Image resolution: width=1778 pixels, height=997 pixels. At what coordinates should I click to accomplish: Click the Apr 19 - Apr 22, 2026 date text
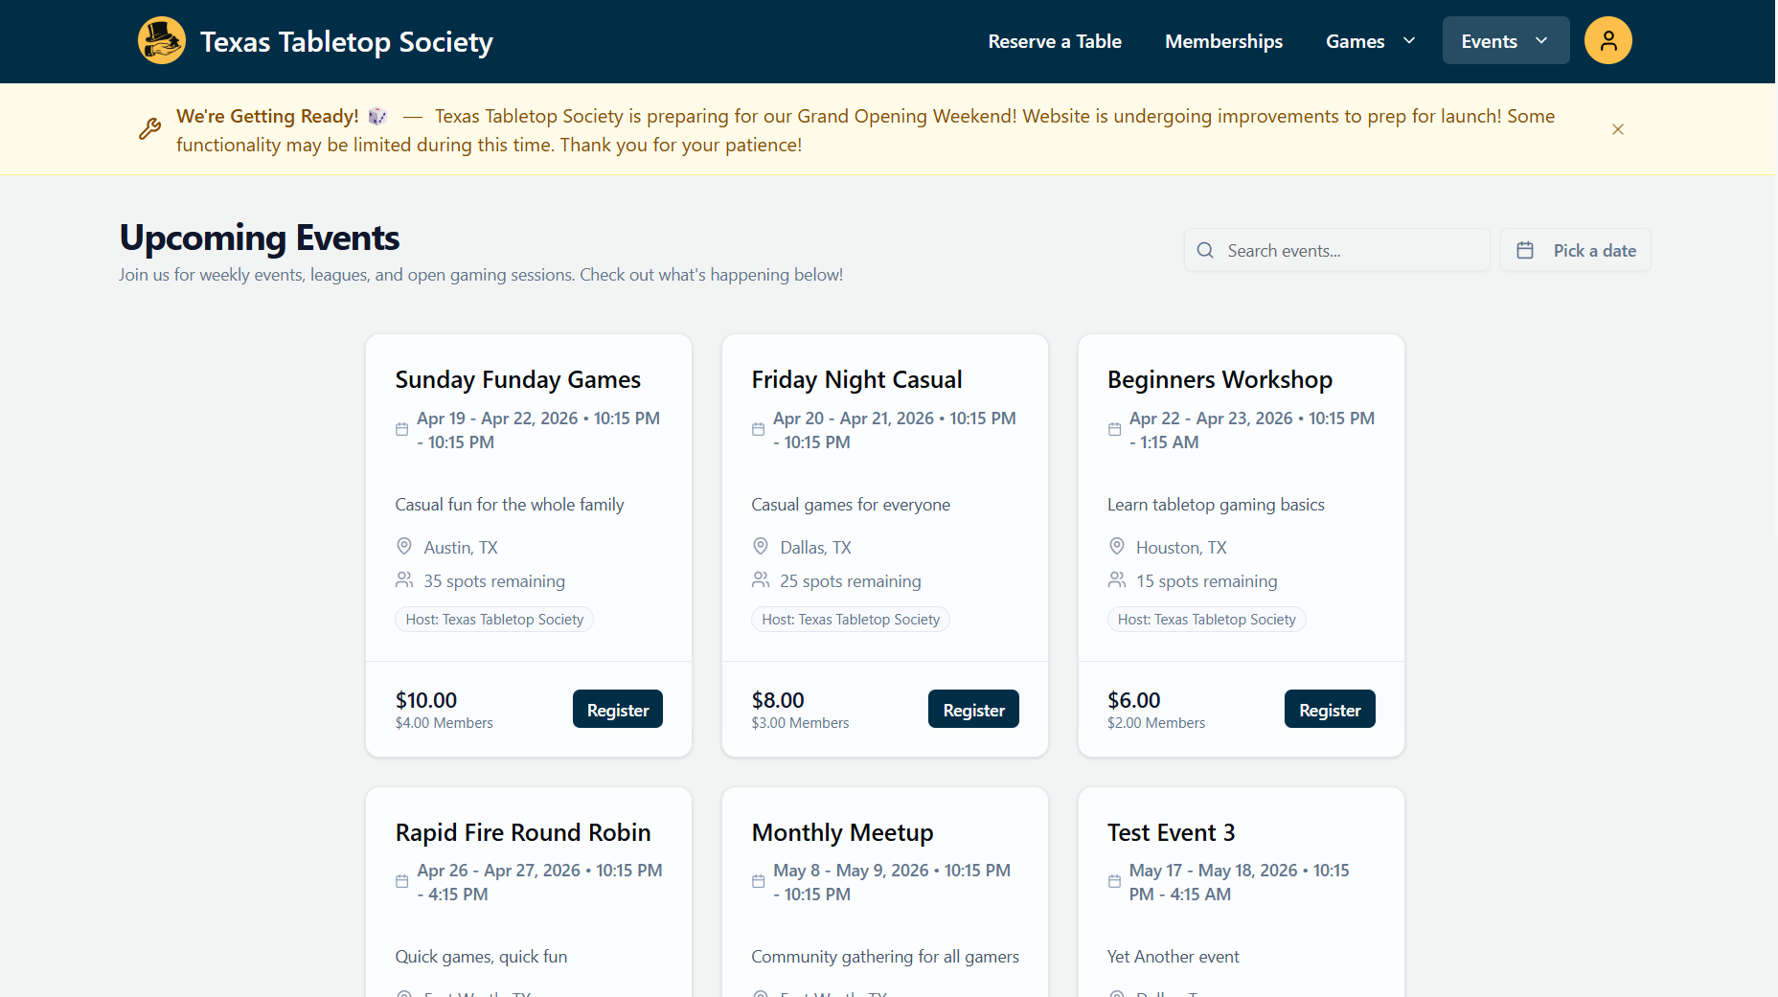[497, 419]
